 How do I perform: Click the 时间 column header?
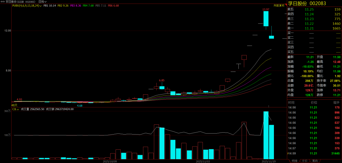click(291, 103)
